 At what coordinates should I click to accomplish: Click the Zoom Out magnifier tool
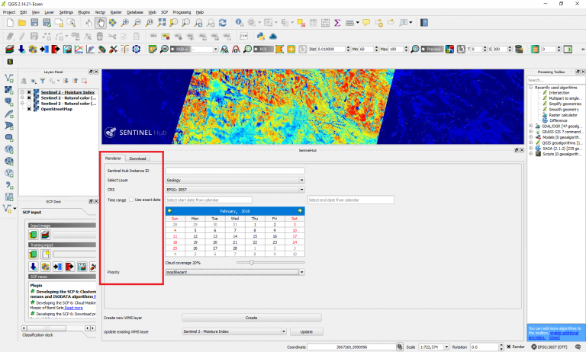point(137,23)
